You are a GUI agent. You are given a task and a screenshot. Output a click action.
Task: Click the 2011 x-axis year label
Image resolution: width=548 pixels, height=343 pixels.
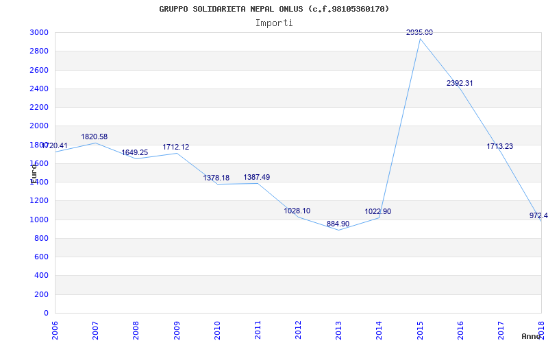coord(258,331)
